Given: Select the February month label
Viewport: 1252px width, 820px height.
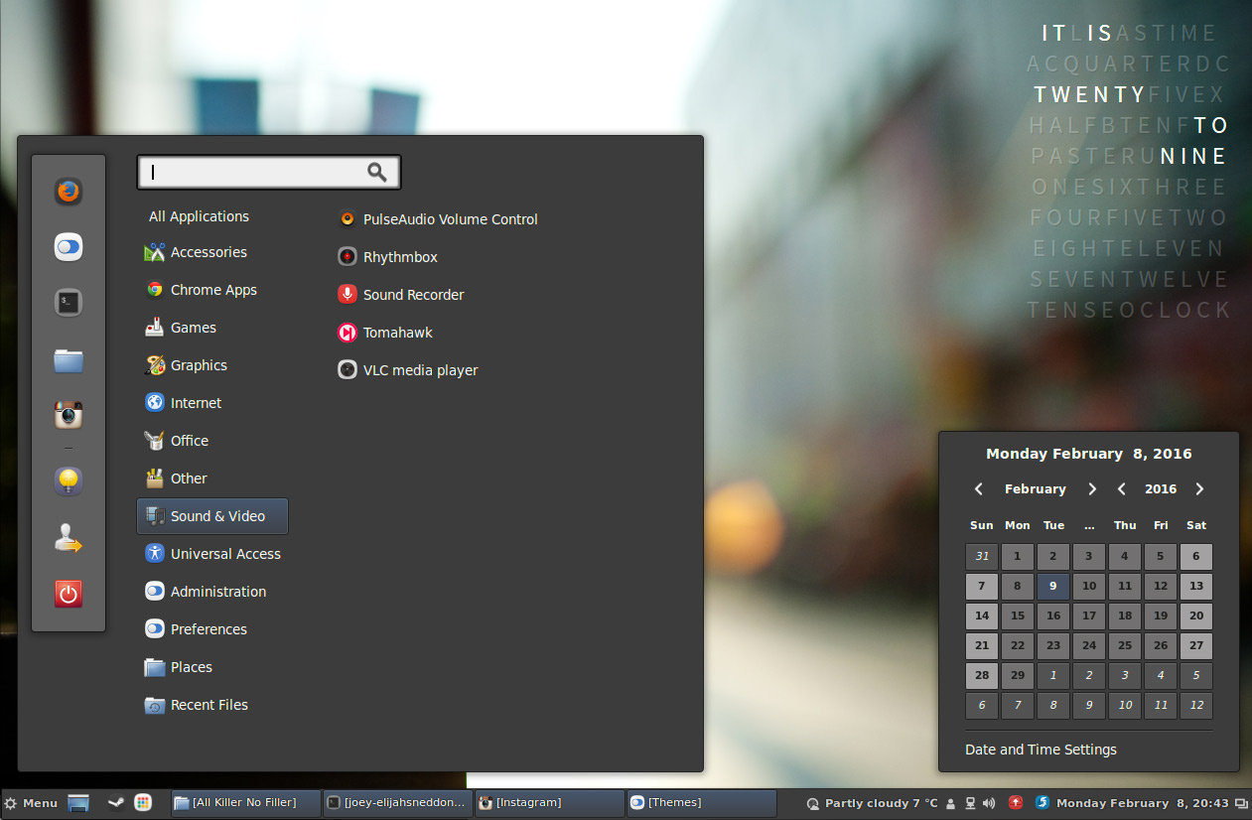Looking at the screenshot, I should (1036, 488).
